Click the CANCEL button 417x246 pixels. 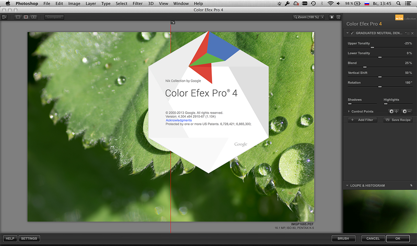373,239
